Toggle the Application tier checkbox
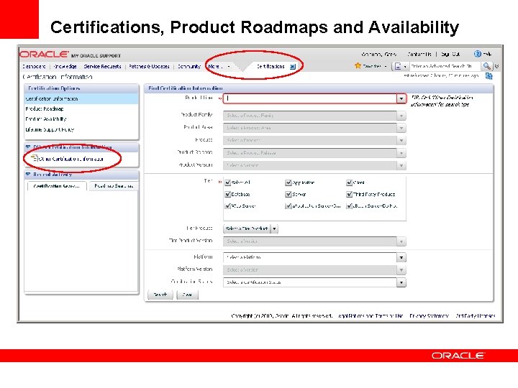Viewport: 518px width, 388px height. (x=288, y=183)
